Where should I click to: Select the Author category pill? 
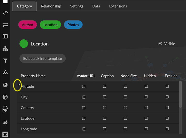pyautogui.click(x=27, y=25)
